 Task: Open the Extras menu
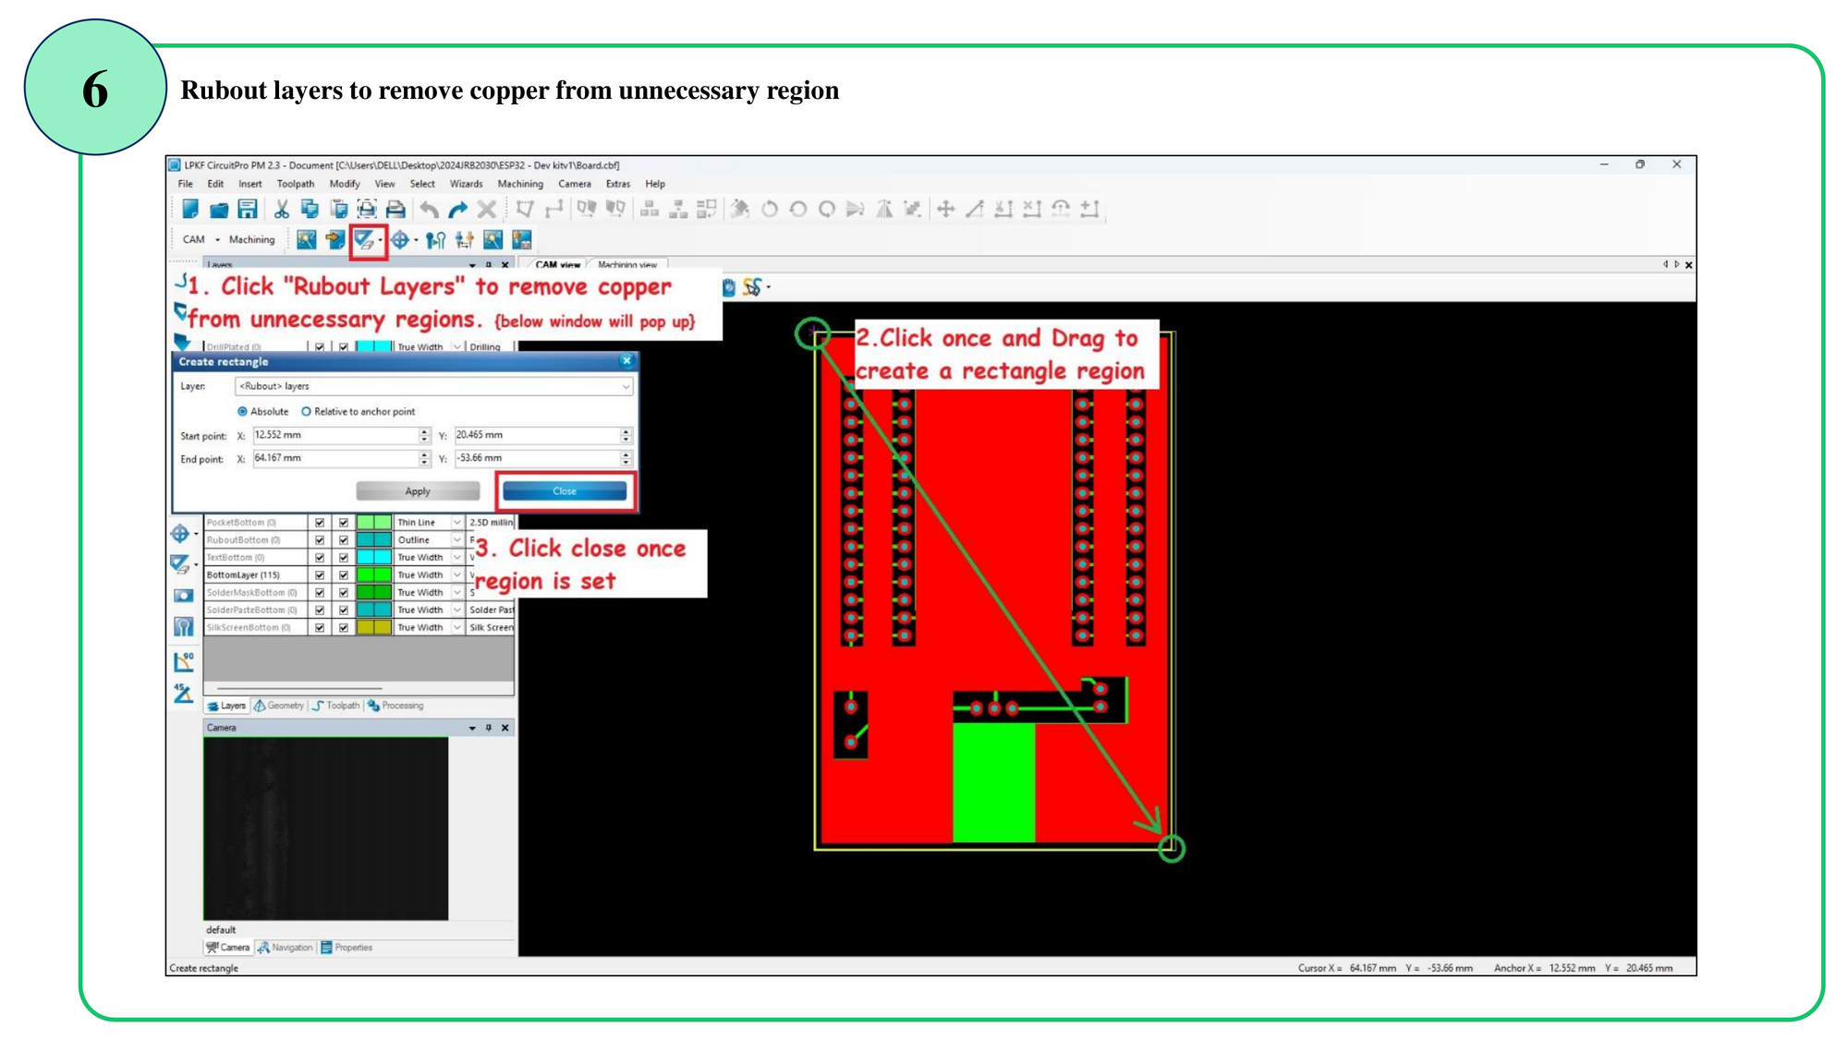(618, 184)
